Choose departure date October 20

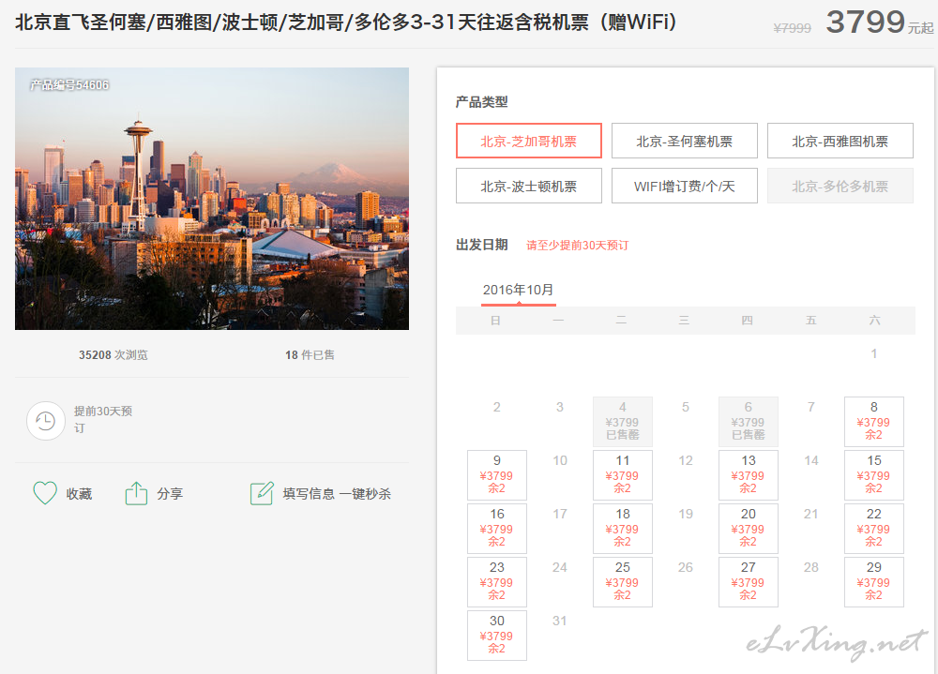(x=749, y=528)
